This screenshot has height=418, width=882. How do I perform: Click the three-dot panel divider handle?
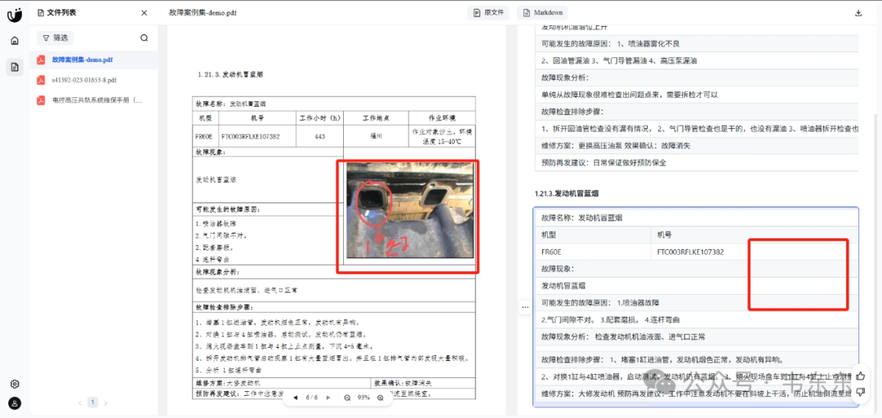click(x=525, y=307)
